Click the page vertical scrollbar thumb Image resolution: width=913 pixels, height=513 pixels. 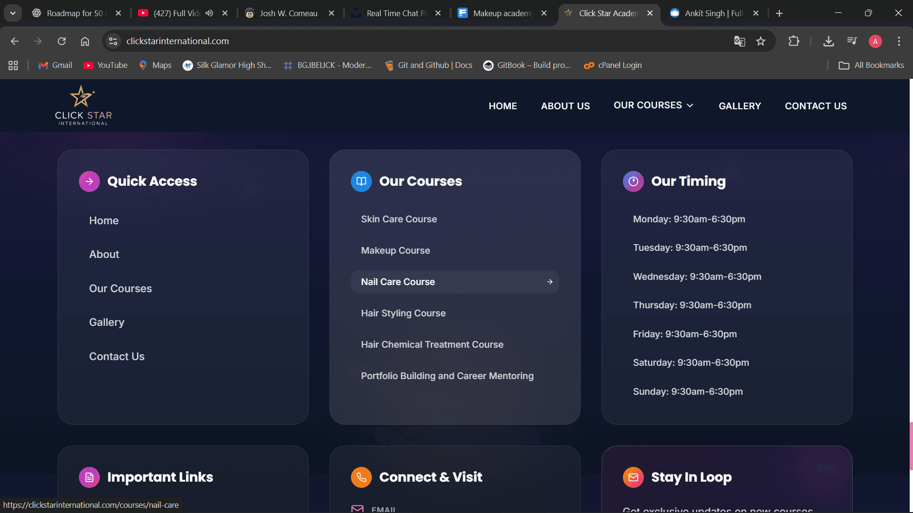click(911, 446)
